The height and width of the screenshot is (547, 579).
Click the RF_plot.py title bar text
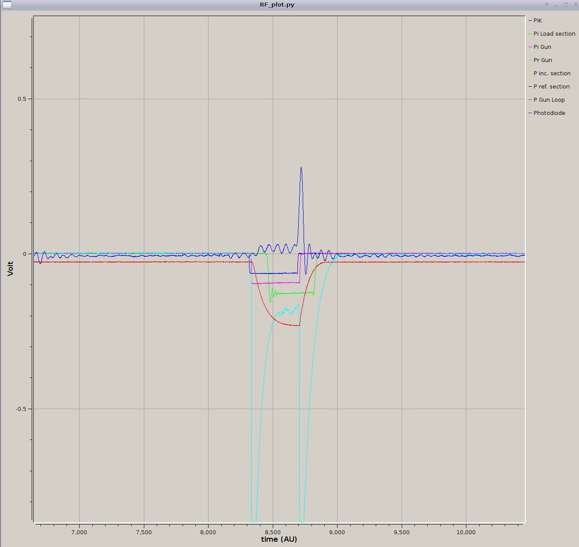tap(277, 5)
